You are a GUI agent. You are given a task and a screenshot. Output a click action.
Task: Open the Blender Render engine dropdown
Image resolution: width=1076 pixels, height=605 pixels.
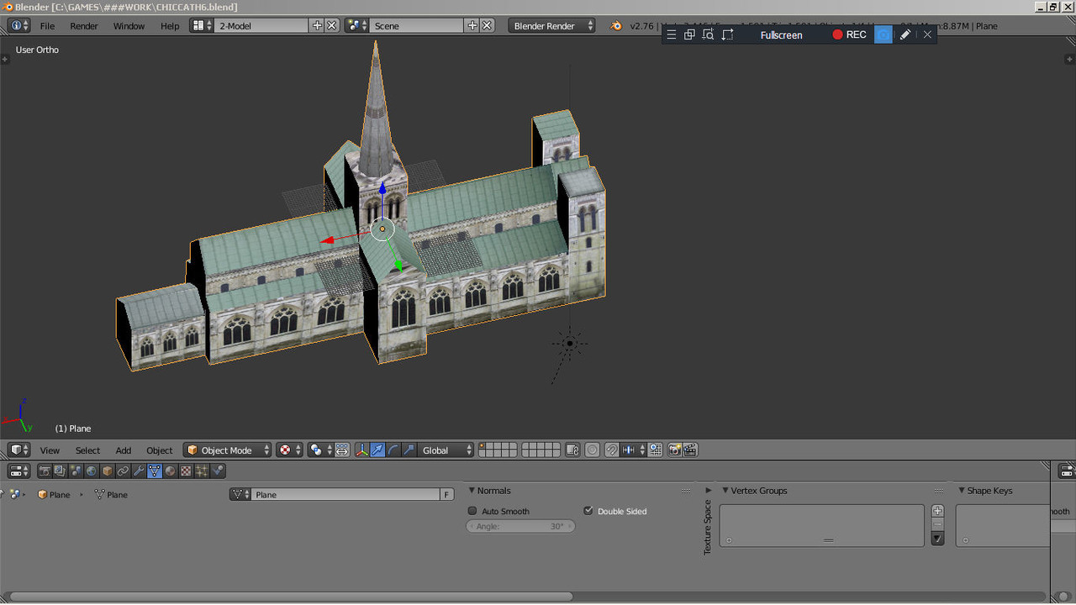551,26
